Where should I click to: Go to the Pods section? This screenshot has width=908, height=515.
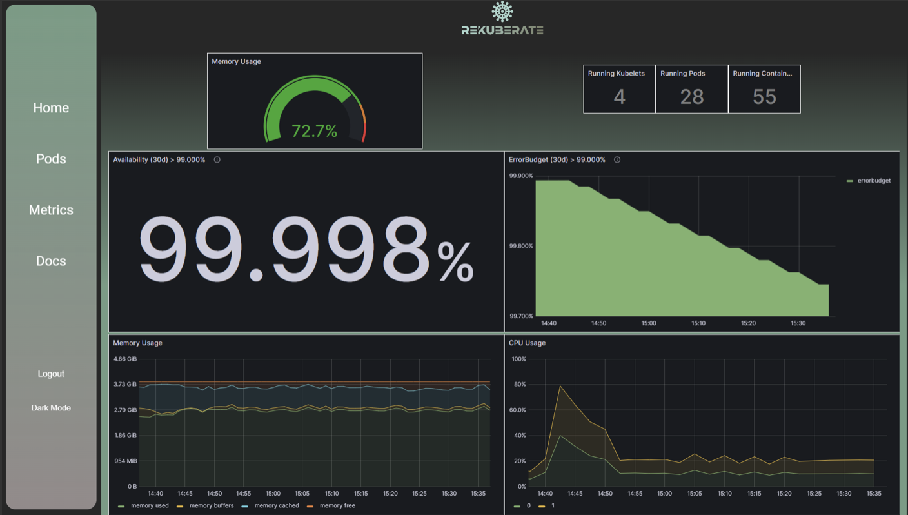(x=51, y=159)
